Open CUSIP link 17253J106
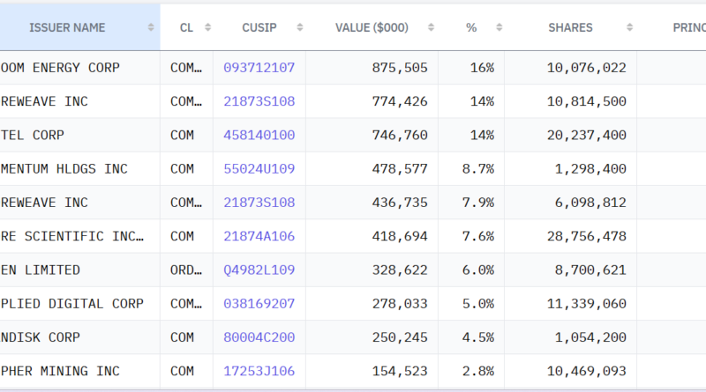Viewport: 706px width, 392px height. point(259,372)
